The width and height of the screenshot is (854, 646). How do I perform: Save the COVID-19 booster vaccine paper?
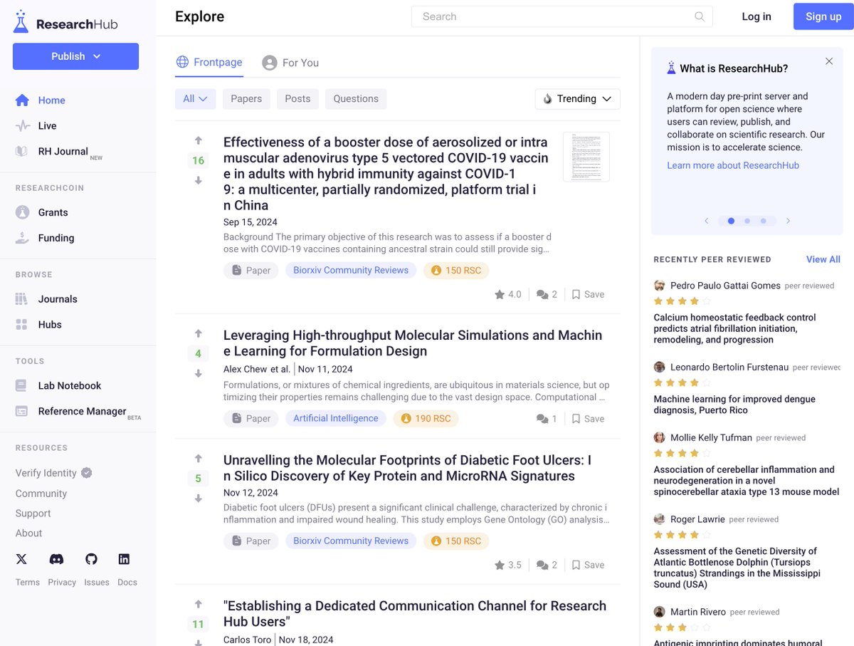588,294
